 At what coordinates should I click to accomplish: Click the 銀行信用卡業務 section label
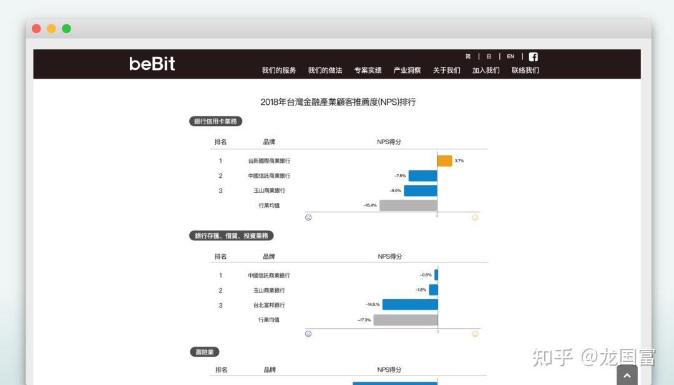coord(215,121)
